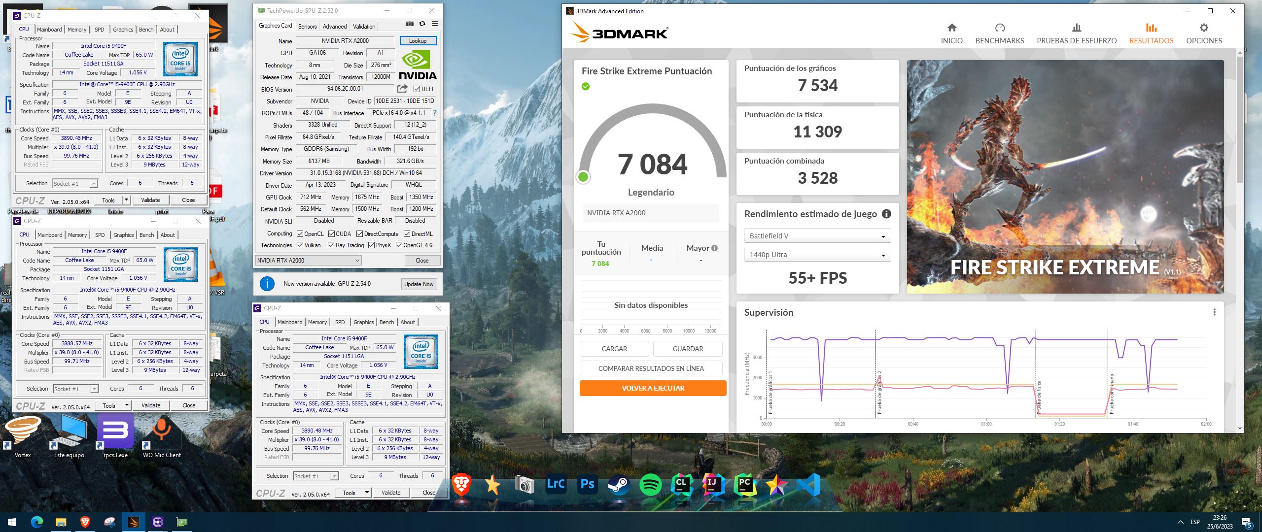Screen dimensions: 1262x532
Task: Toggle DirectML checkbox in GPU-Z
Action: (x=407, y=234)
